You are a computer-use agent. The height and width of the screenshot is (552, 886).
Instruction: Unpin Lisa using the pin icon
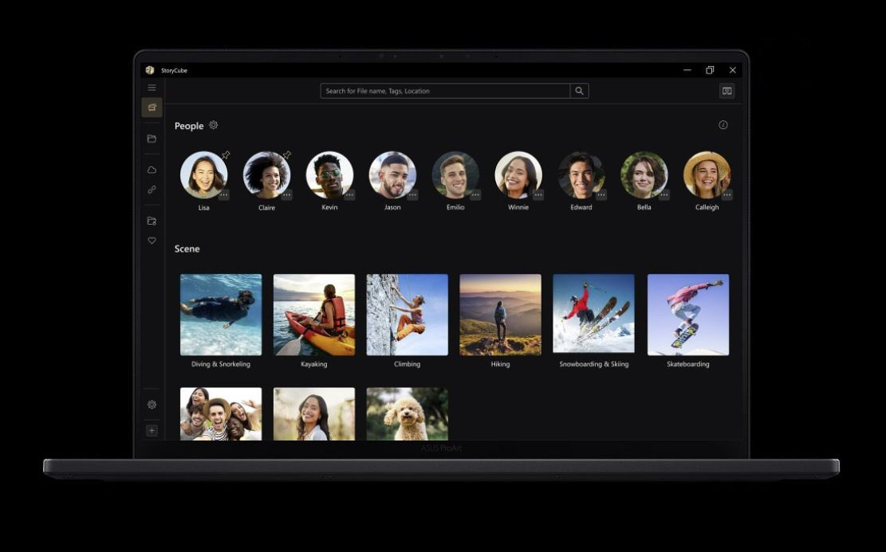[226, 155]
